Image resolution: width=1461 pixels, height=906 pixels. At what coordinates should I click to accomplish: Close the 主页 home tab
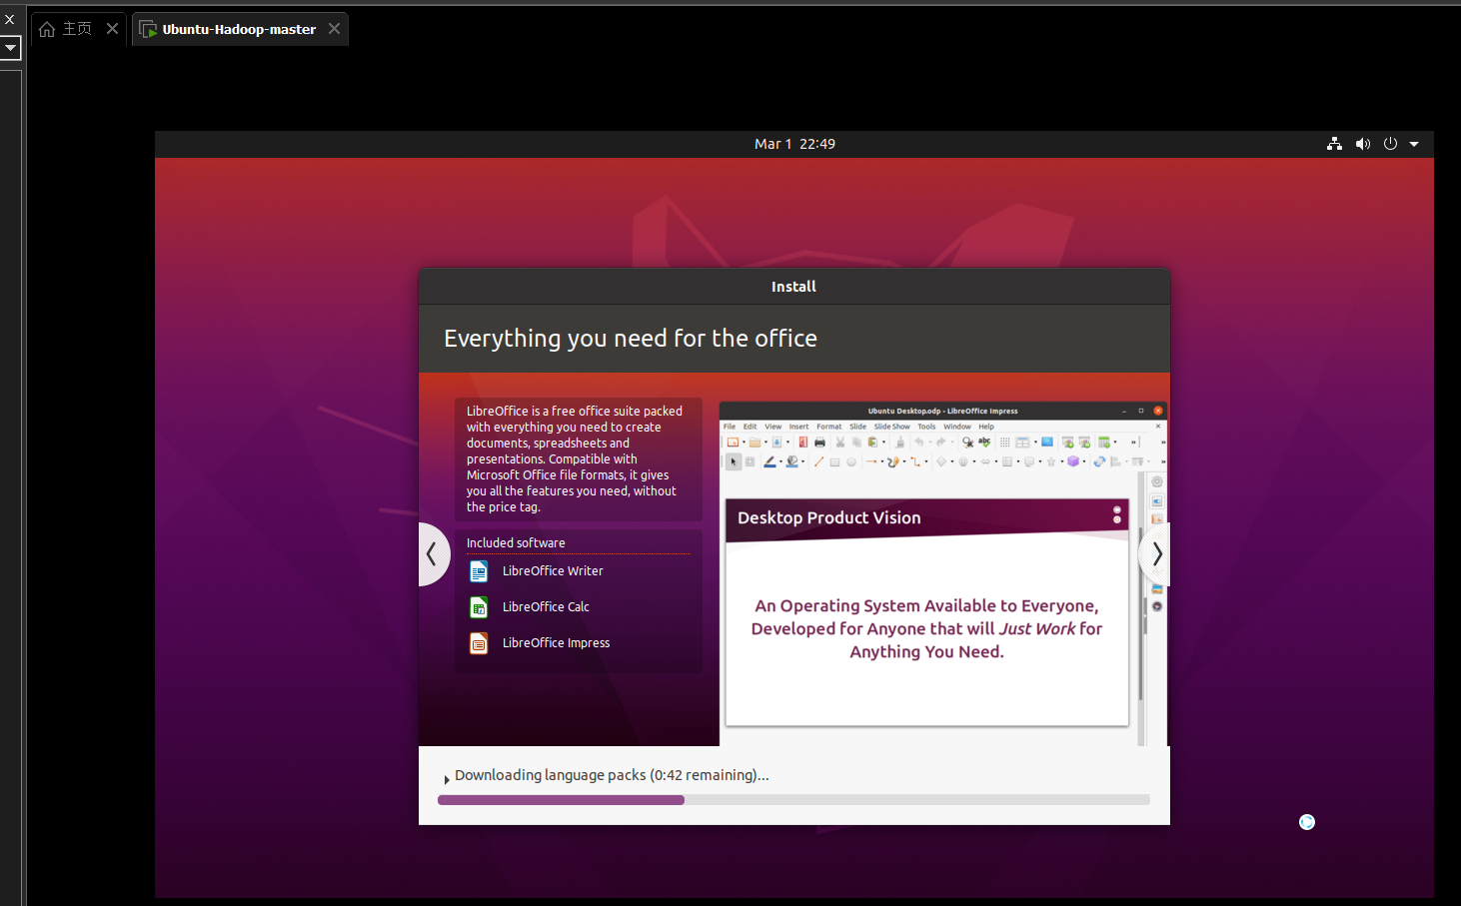[112, 29]
